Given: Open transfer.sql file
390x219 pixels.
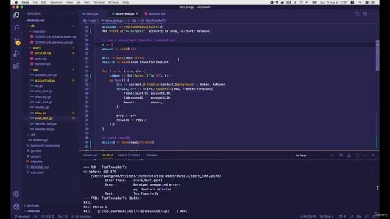Looking at the screenshot, I should tap(42, 64).
